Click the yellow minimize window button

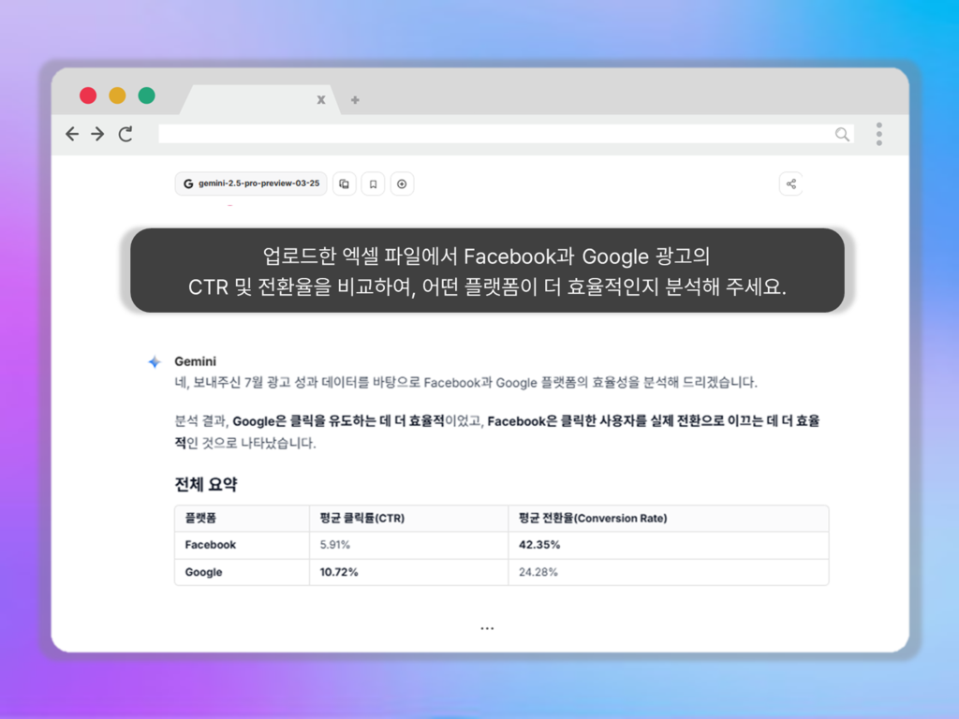pyautogui.click(x=117, y=95)
